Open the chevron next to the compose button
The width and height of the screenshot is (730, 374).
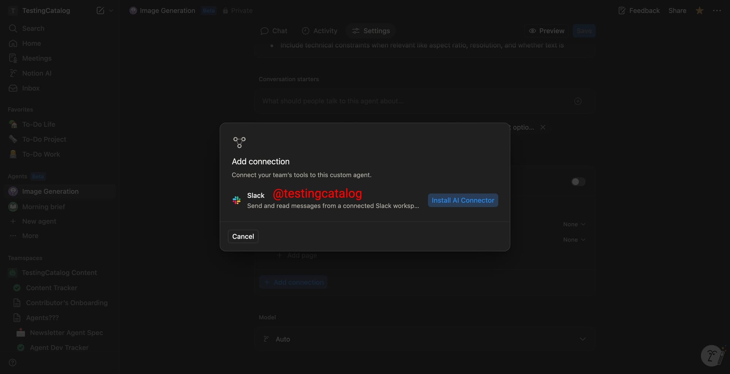112,11
